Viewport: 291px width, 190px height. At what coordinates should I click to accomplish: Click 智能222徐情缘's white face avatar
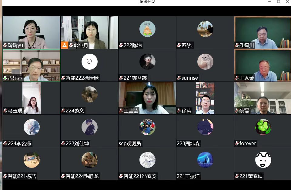point(89,62)
